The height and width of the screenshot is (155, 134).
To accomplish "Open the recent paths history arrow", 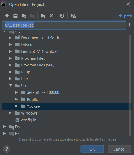I will (130, 25).
